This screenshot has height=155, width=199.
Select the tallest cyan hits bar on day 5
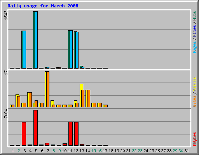tap(36, 40)
